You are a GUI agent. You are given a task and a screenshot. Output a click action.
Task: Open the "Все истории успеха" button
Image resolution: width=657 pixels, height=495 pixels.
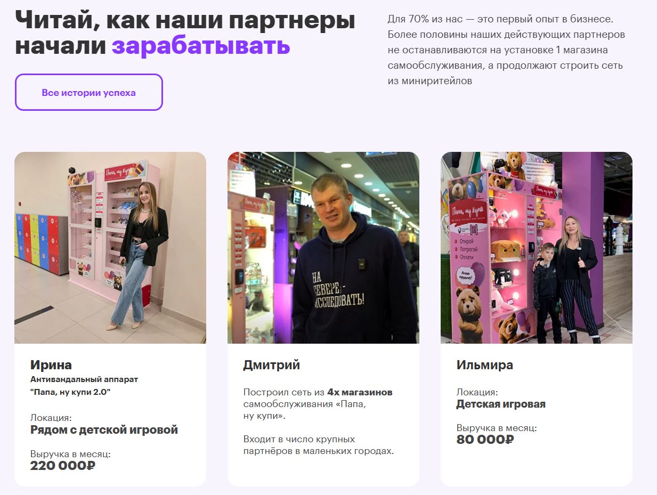click(88, 92)
